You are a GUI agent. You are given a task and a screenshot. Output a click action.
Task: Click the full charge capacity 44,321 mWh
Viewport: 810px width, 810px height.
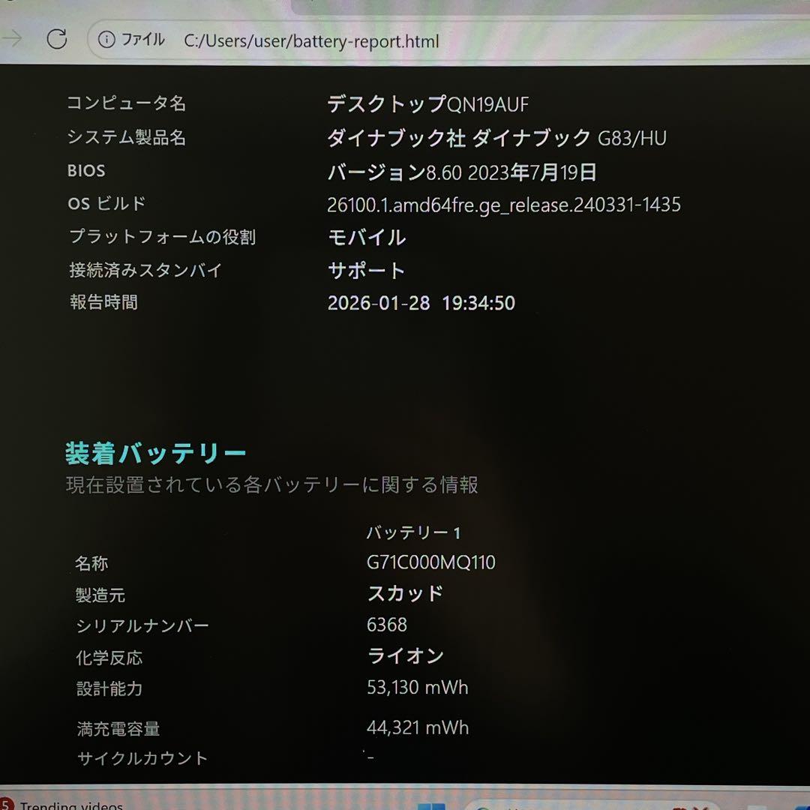tap(417, 727)
